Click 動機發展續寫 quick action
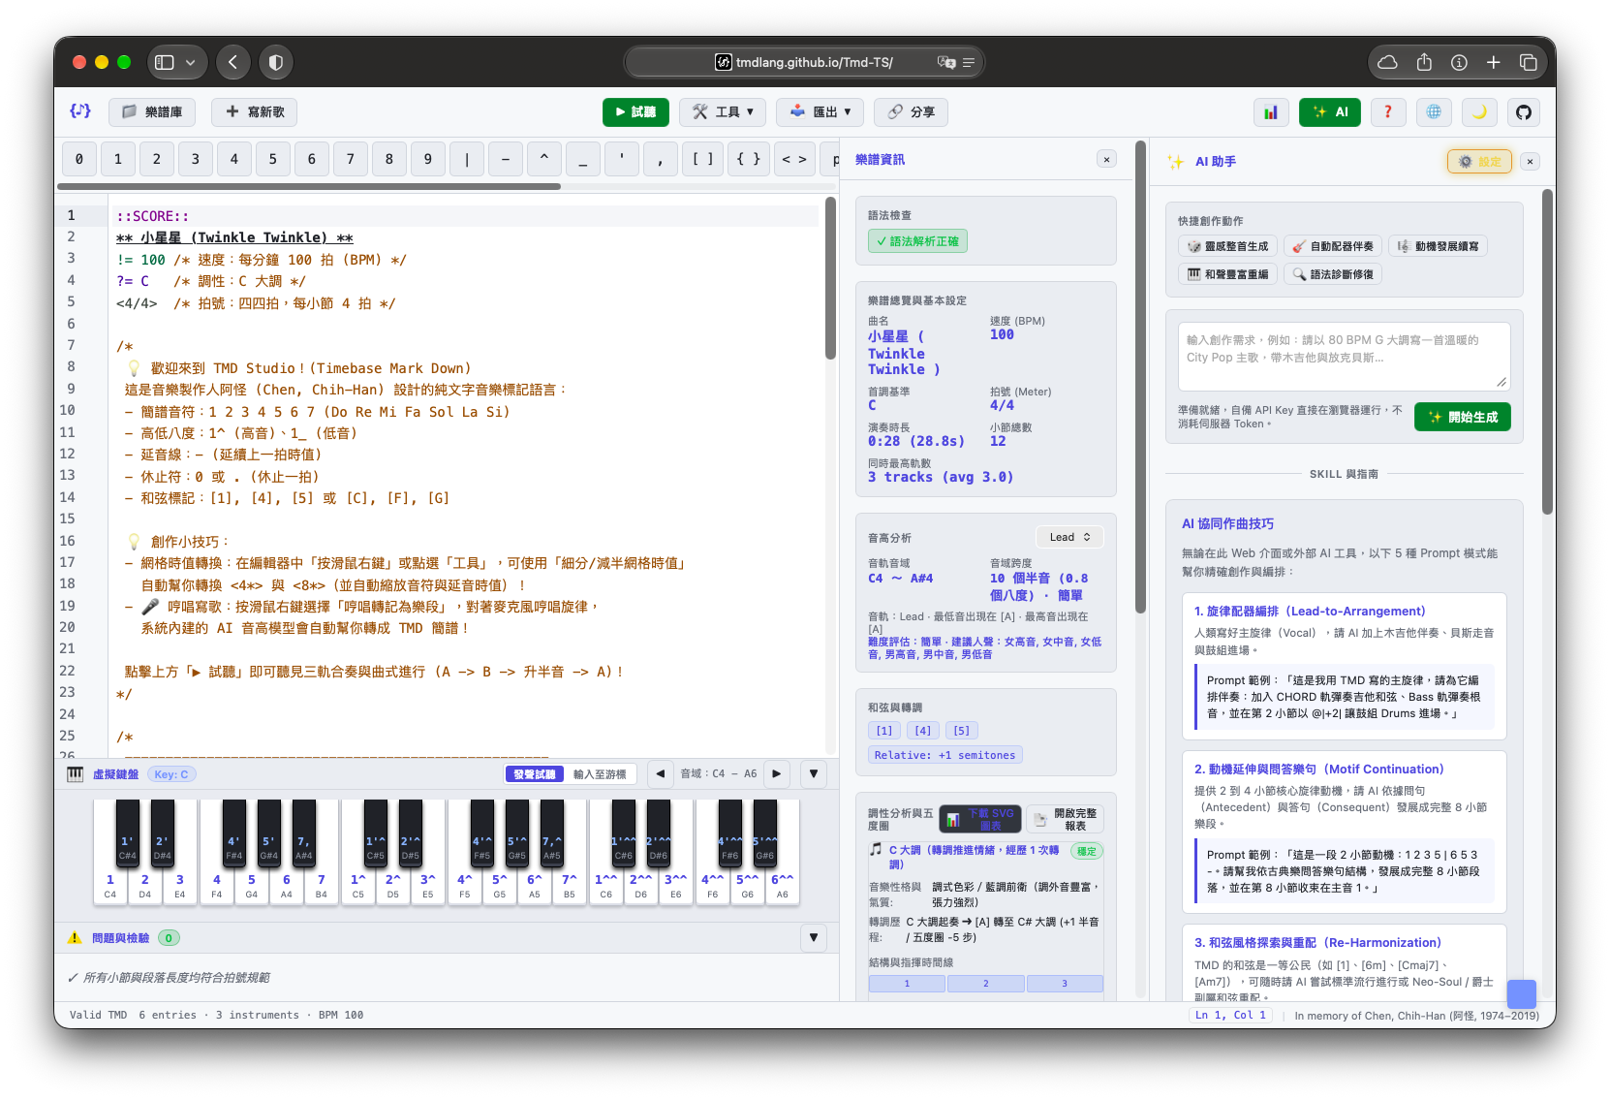The width and height of the screenshot is (1610, 1100). point(1438,246)
